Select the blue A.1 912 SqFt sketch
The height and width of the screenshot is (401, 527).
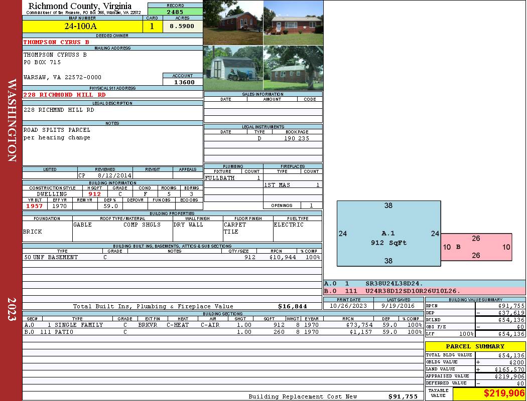click(x=389, y=234)
